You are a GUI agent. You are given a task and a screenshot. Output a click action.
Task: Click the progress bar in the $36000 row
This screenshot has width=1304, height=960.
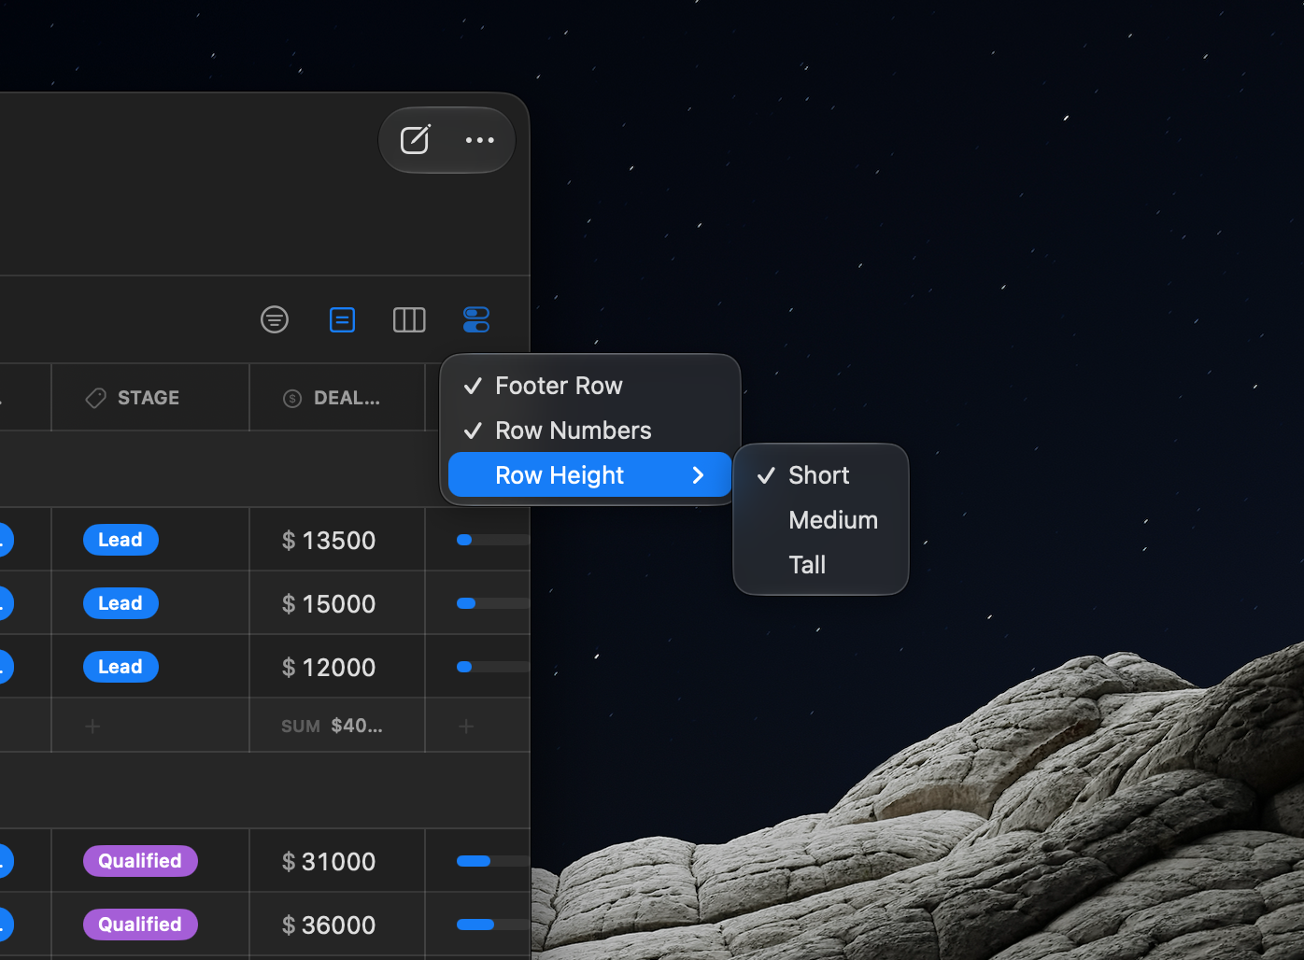pos(493,925)
